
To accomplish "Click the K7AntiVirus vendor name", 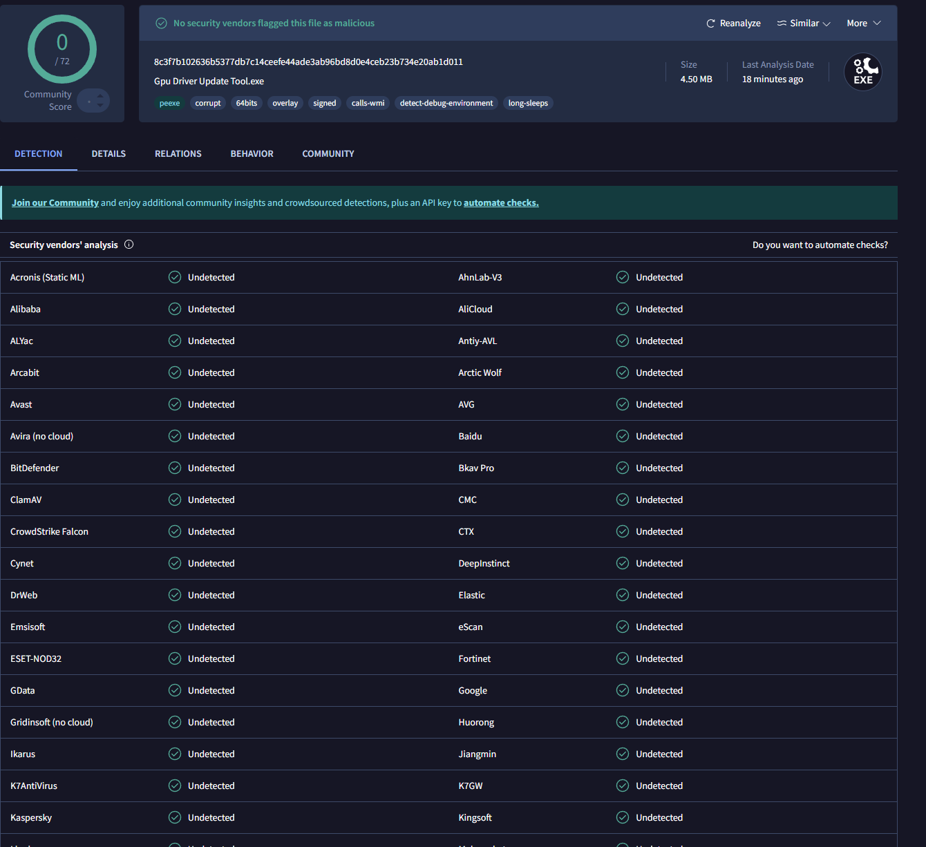I will 34,786.
